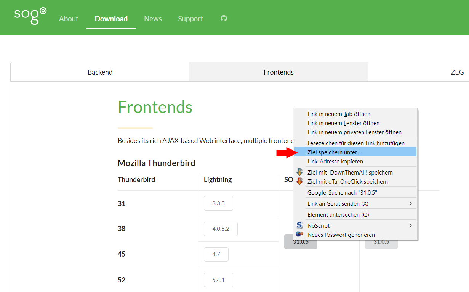Click the DownThemAll! arrow icon

point(299,172)
